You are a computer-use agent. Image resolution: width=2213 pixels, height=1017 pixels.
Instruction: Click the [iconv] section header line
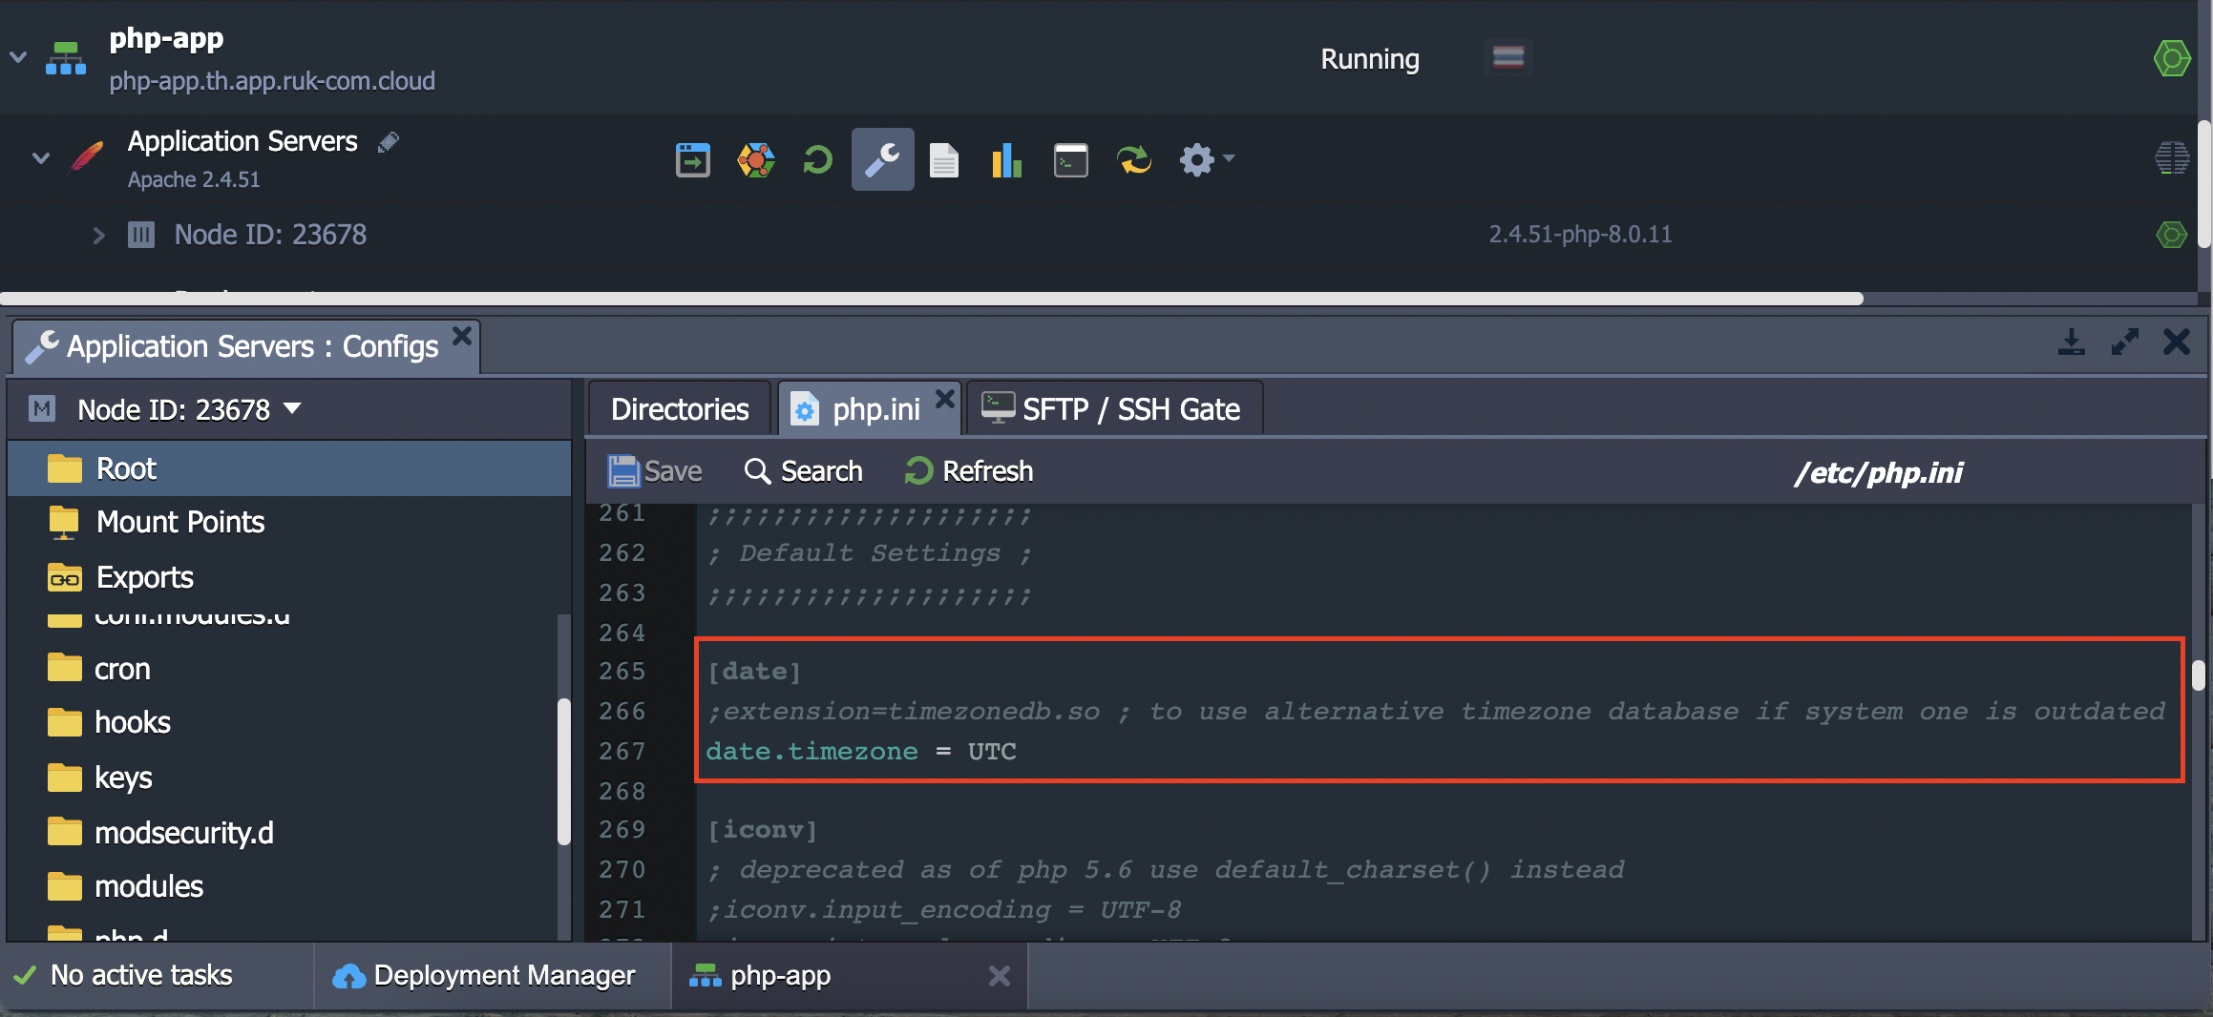[762, 830]
